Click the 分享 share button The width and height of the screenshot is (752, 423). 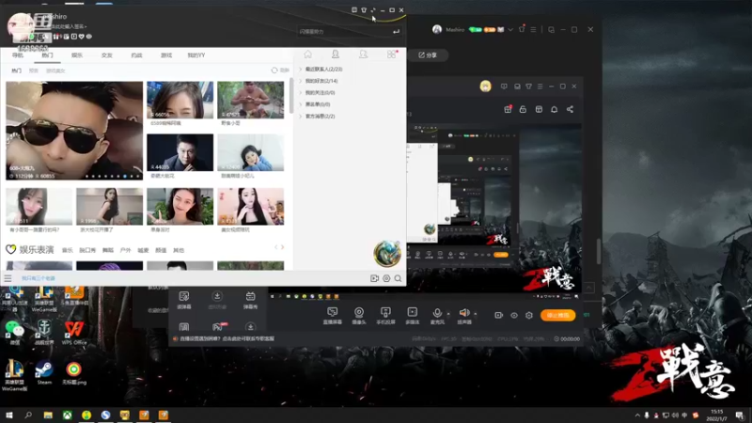coord(428,55)
